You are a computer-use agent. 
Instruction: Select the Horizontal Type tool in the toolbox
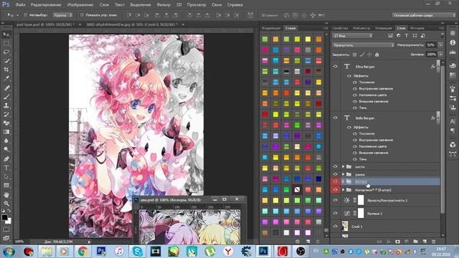[x=6, y=168]
